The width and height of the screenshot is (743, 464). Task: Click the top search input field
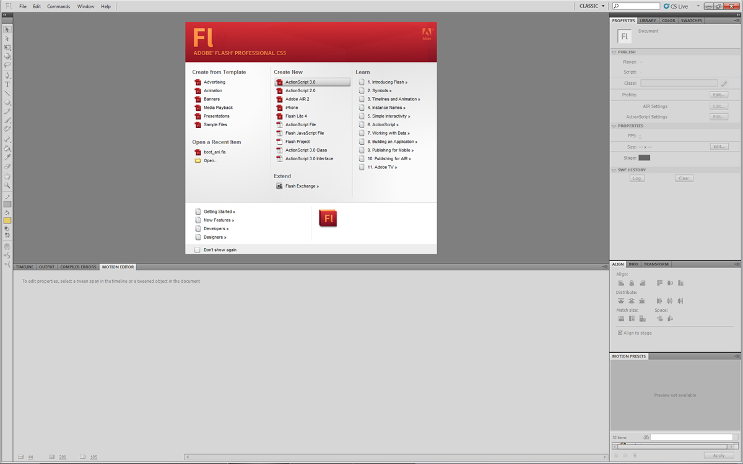[636, 6]
